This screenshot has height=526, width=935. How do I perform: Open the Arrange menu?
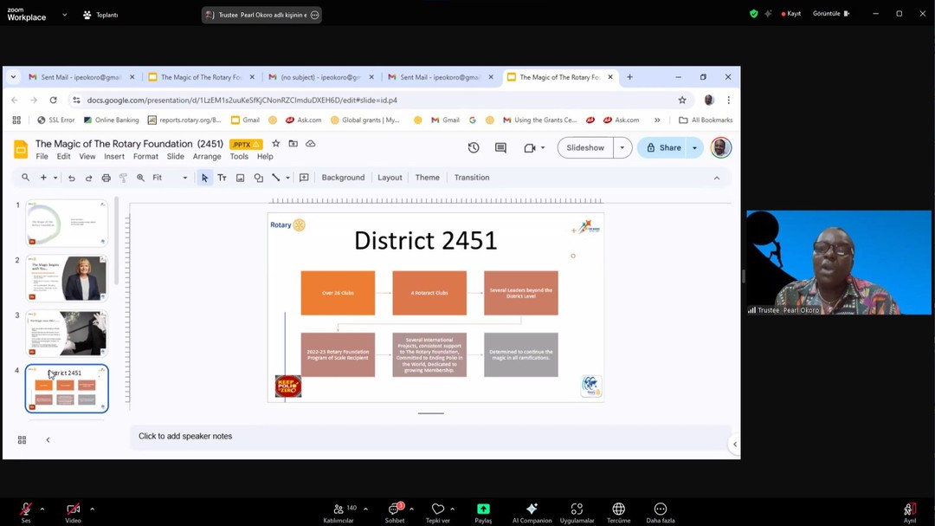[207, 157]
